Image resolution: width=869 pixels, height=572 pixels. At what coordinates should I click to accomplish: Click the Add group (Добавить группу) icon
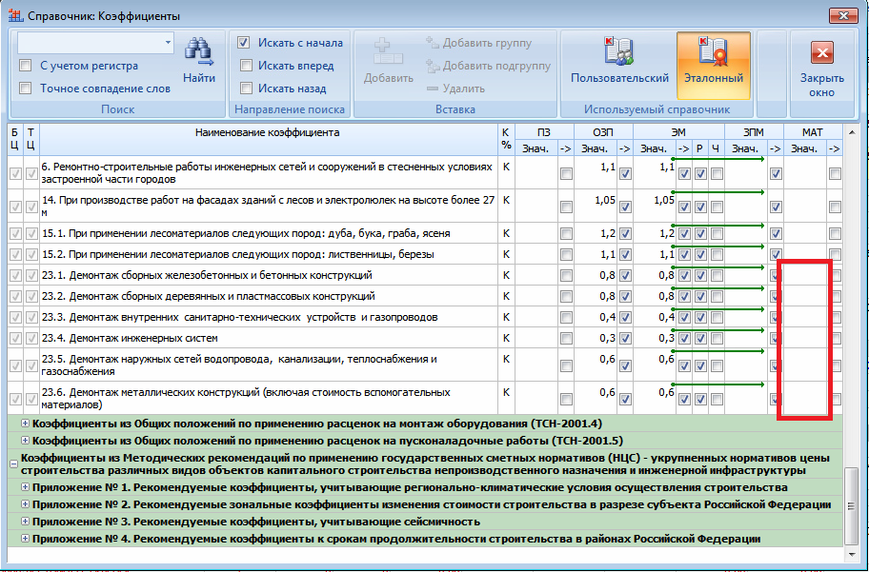coord(432,43)
